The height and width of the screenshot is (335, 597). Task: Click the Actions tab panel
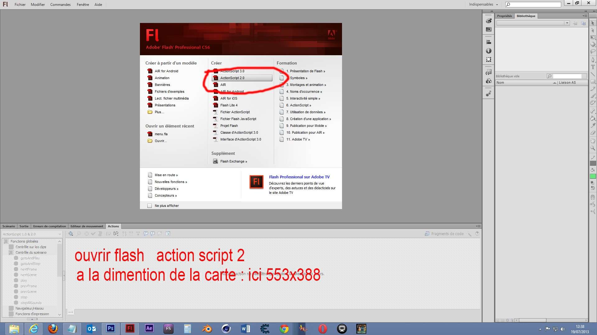[113, 226]
